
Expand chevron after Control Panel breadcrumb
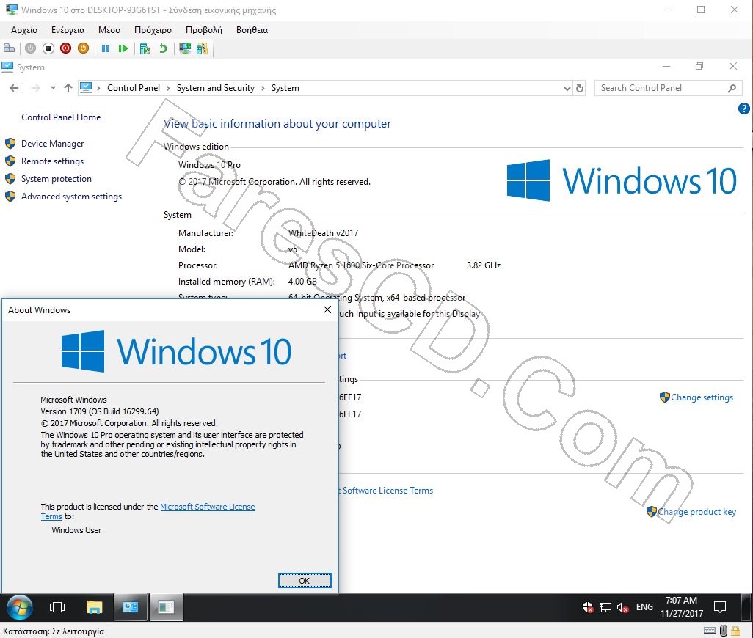[x=168, y=88]
